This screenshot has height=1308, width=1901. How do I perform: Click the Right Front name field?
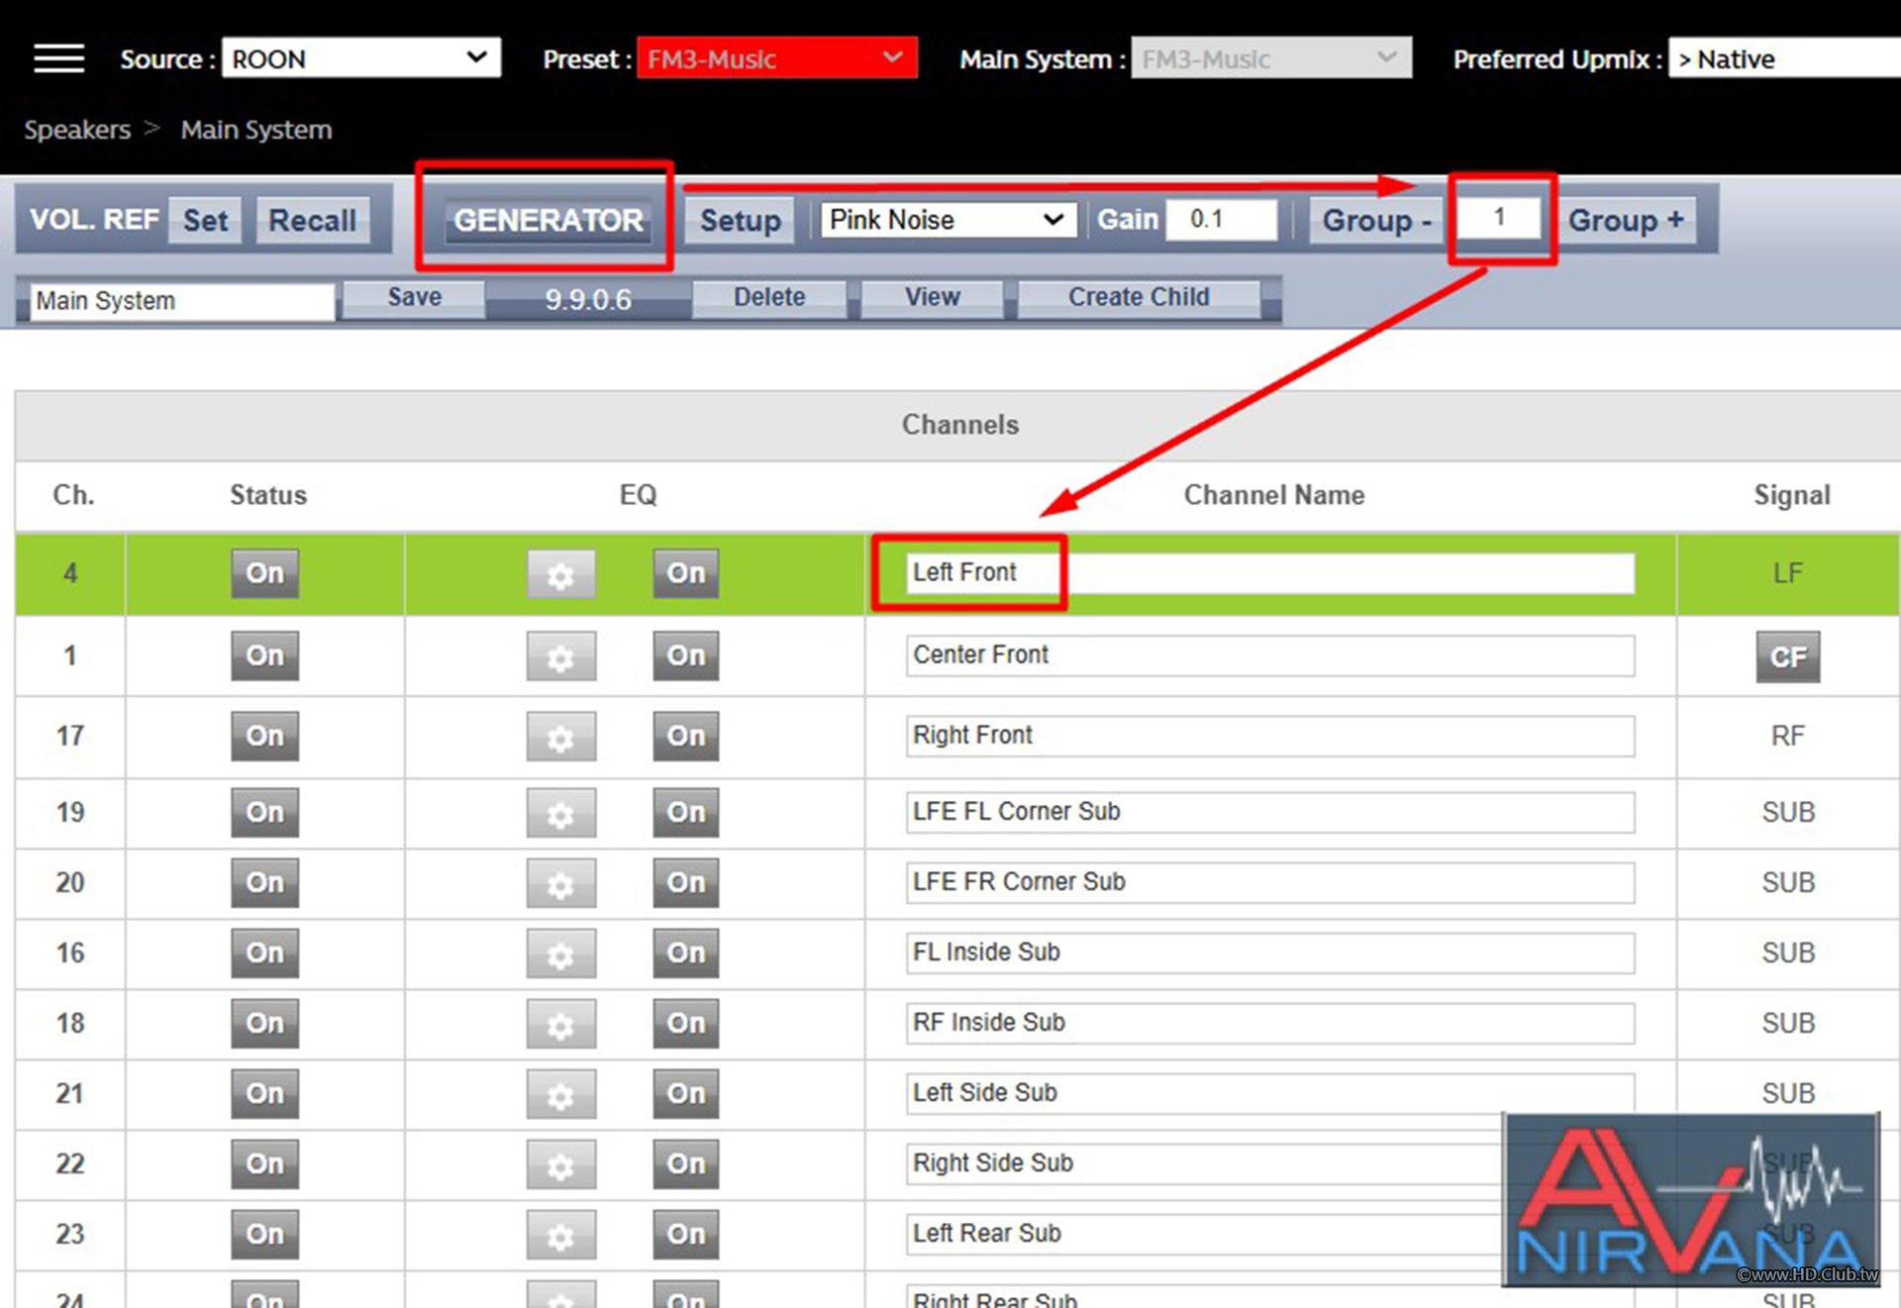point(1270,736)
